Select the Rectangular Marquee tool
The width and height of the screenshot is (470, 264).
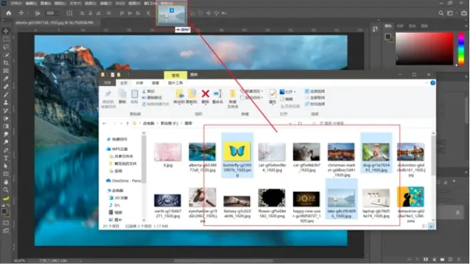point(6,39)
